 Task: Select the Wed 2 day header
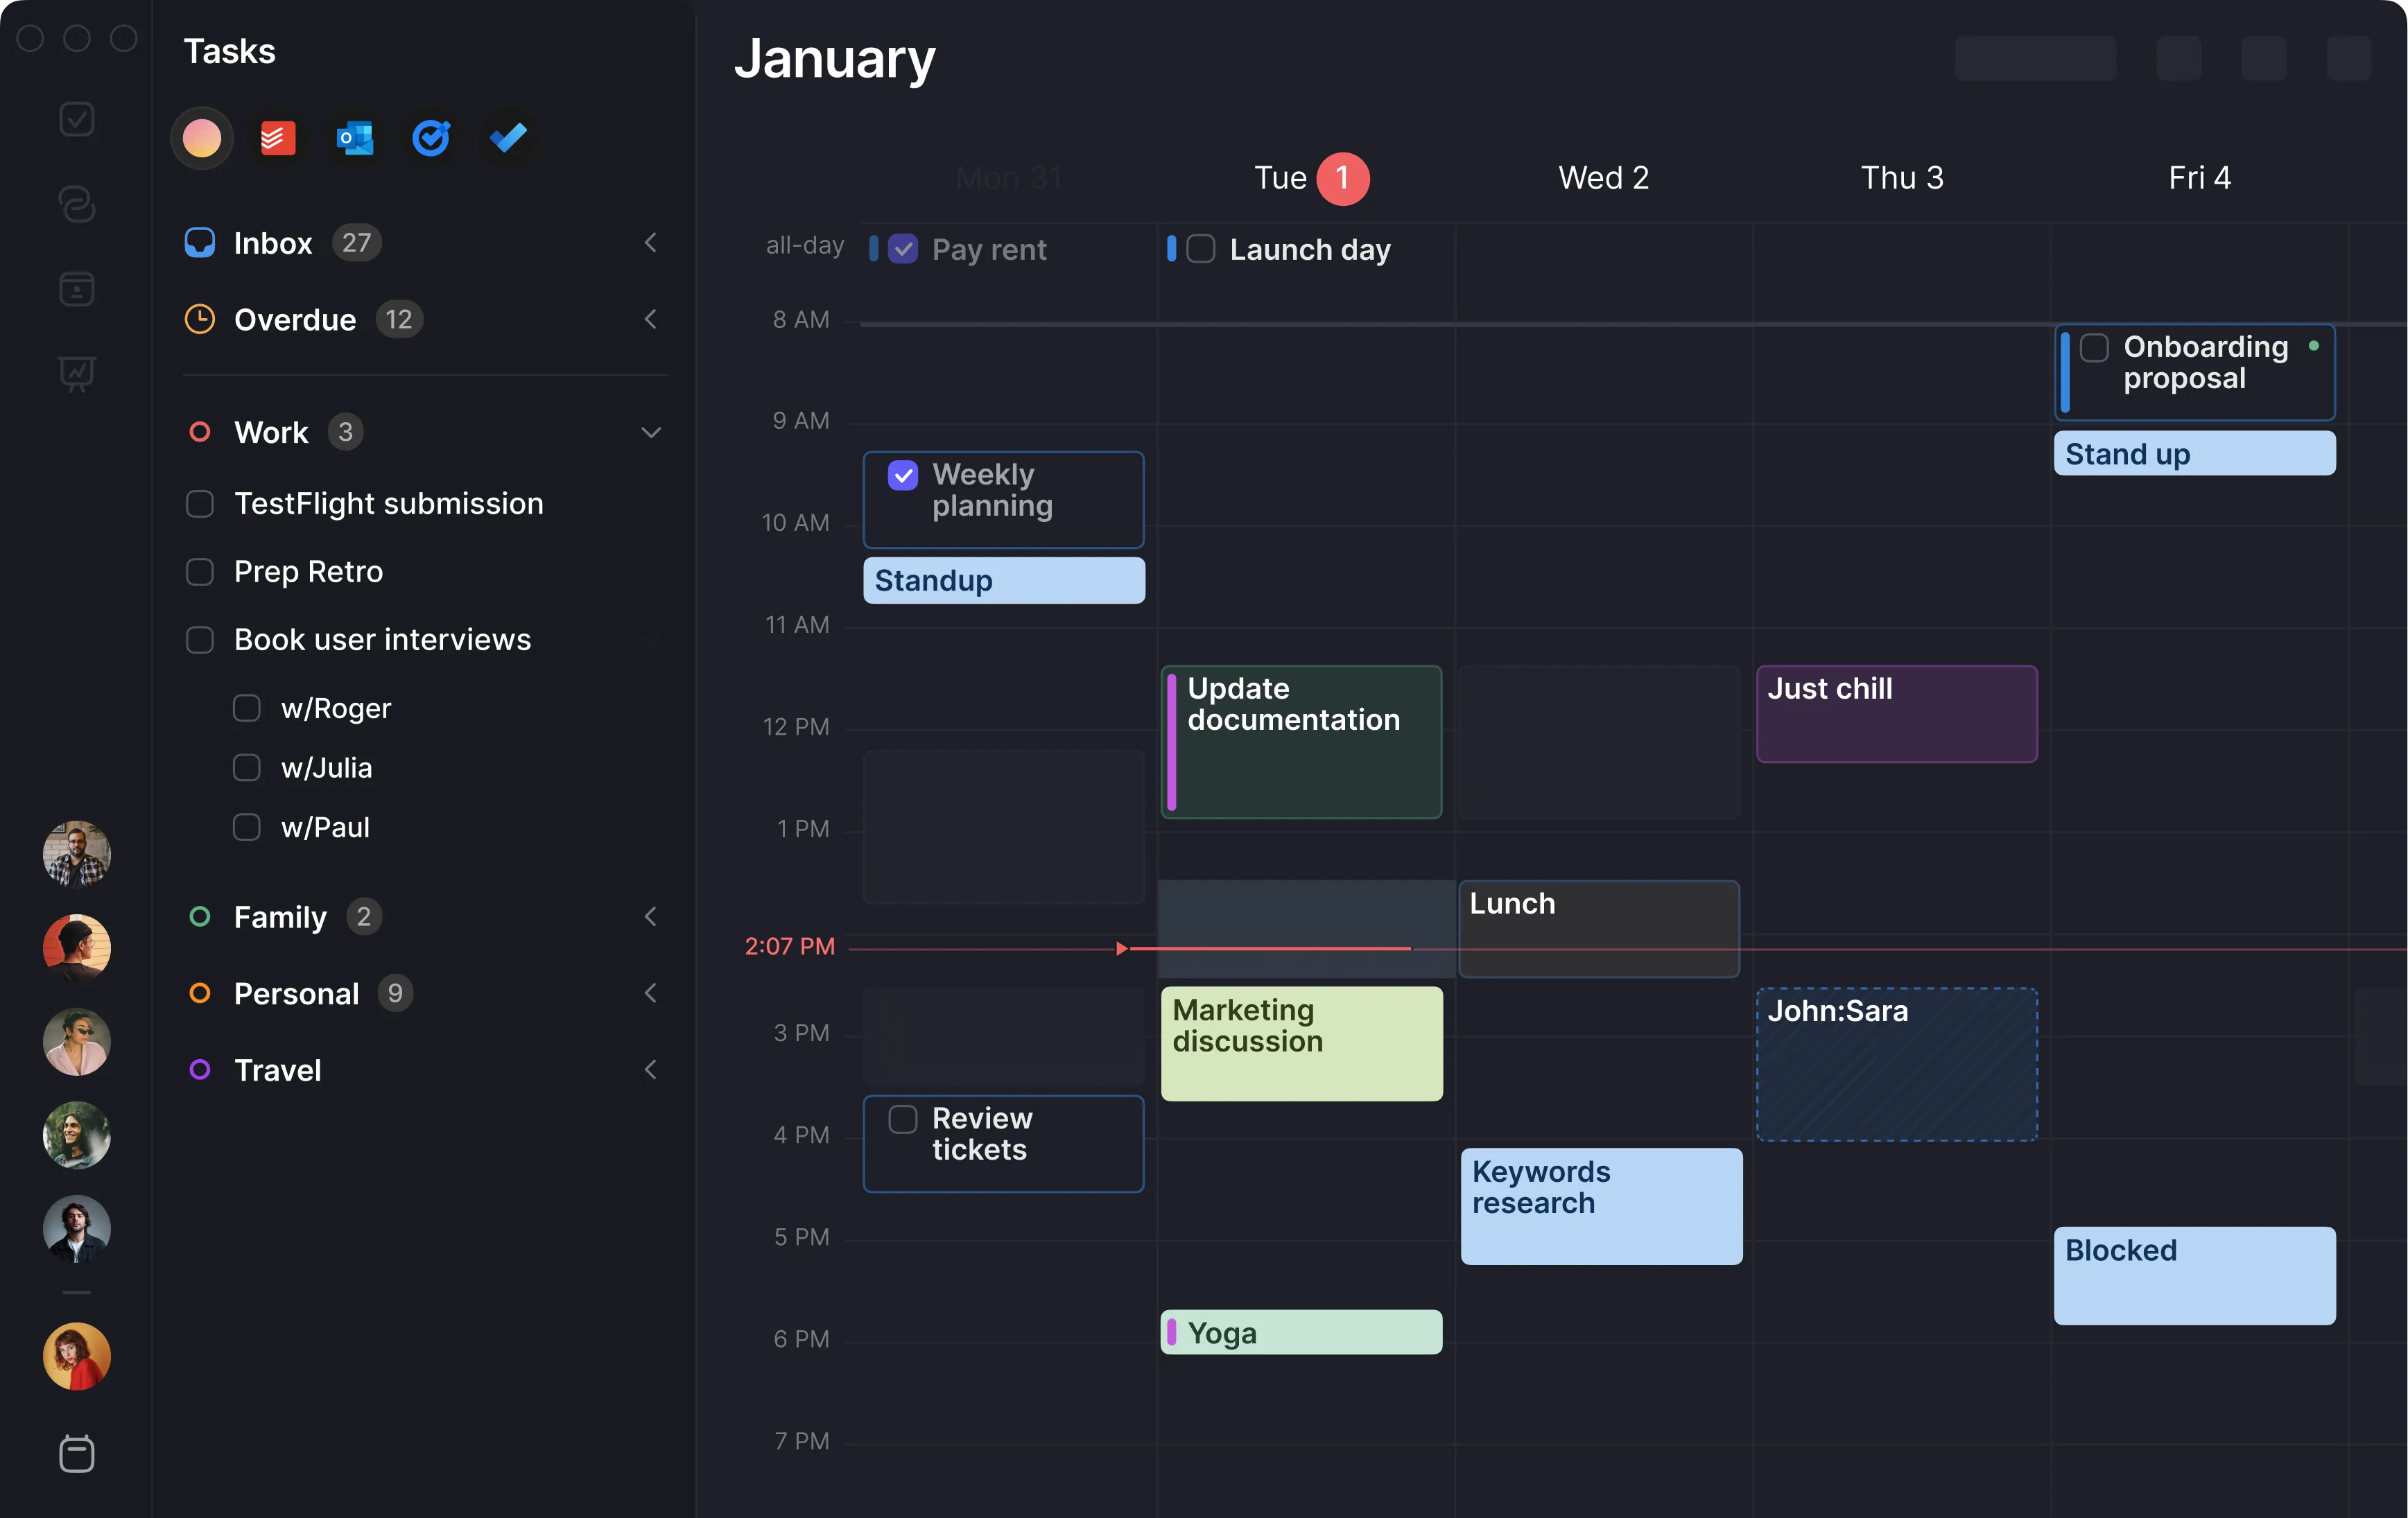(x=1602, y=177)
